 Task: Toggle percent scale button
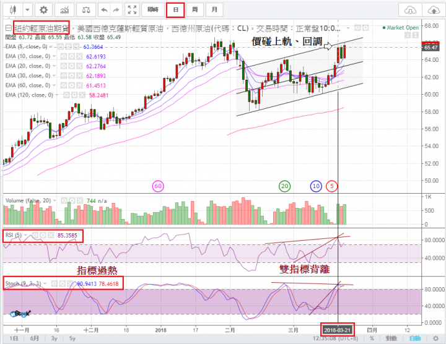372,338
